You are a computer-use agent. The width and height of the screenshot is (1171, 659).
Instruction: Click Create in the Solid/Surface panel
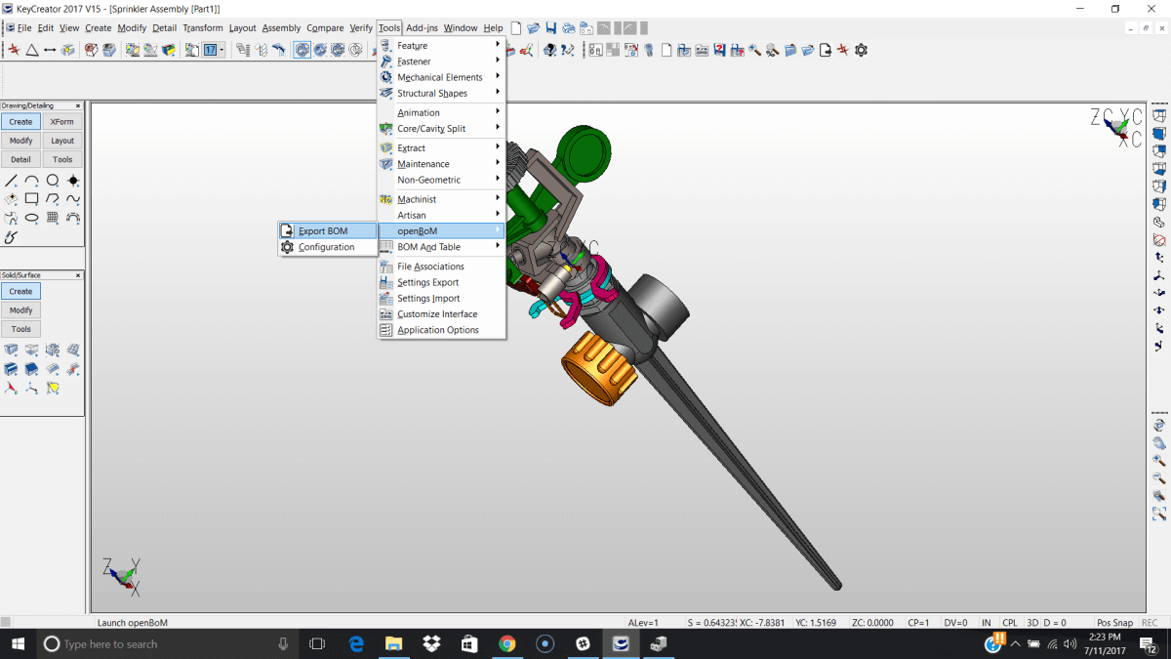click(20, 291)
